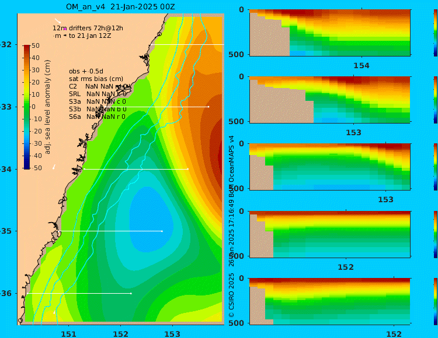Click the -35 latitude axis label
Screen dimensions: 438x338
6,231
